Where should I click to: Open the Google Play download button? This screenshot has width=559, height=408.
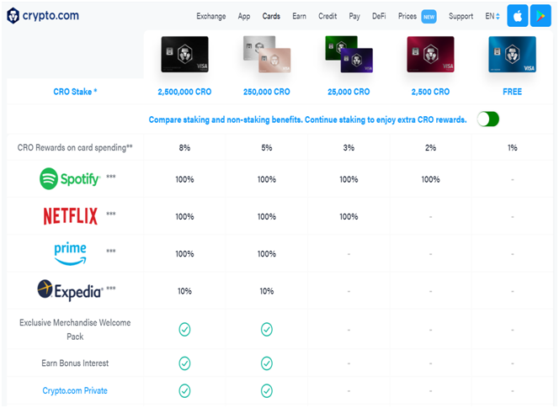[540, 16]
